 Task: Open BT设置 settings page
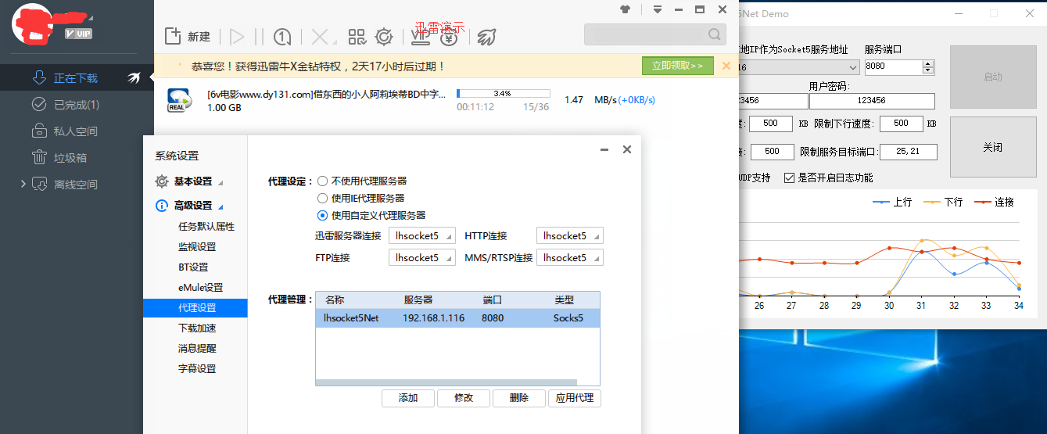[x=193, y=267]
